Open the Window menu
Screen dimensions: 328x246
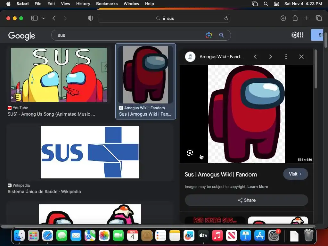(x=131, y=4)
